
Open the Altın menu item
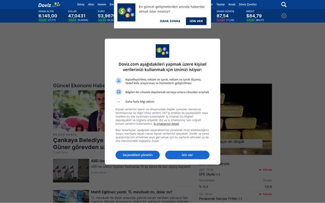[x=91, y=5]
